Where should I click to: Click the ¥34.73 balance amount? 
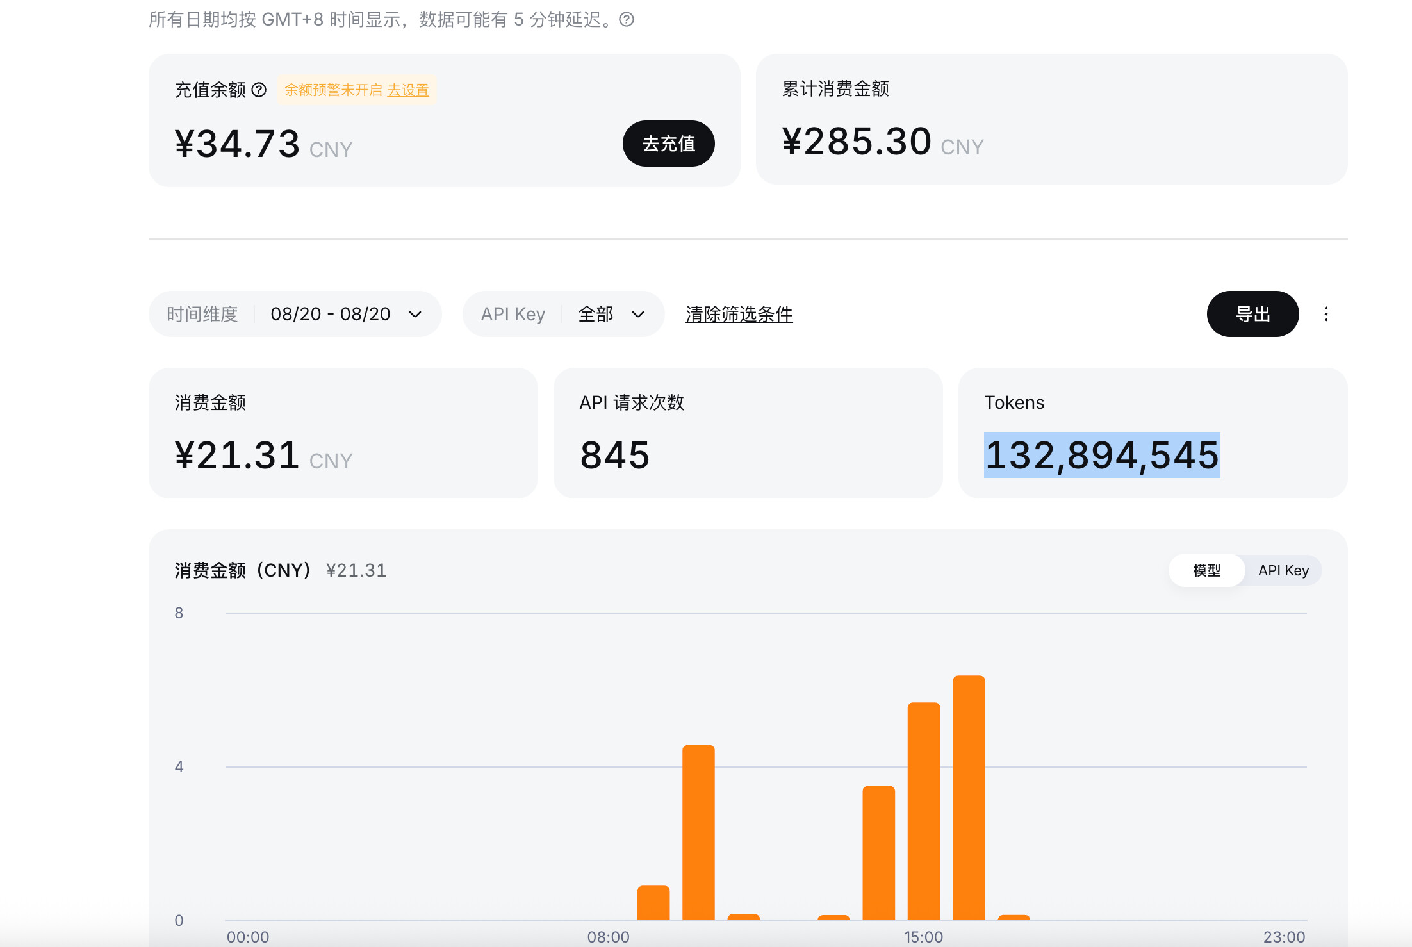(x=237, y=144)
